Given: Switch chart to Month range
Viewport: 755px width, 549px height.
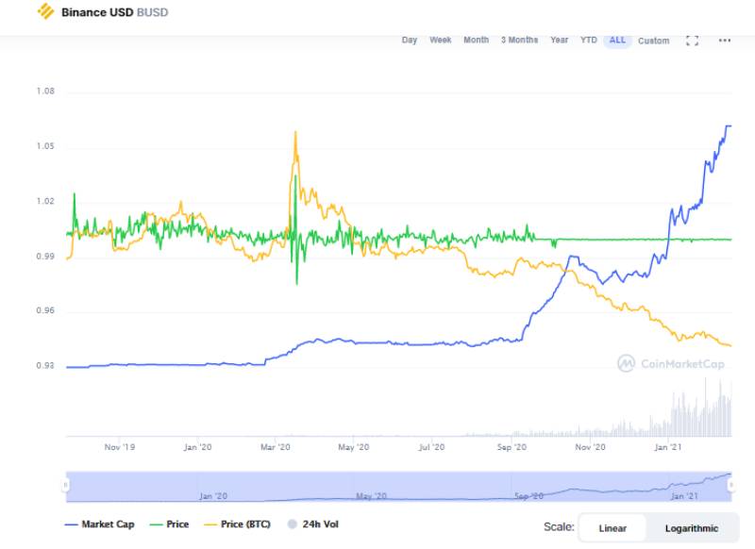Looking at the screenshot, I should click(476, 41).
